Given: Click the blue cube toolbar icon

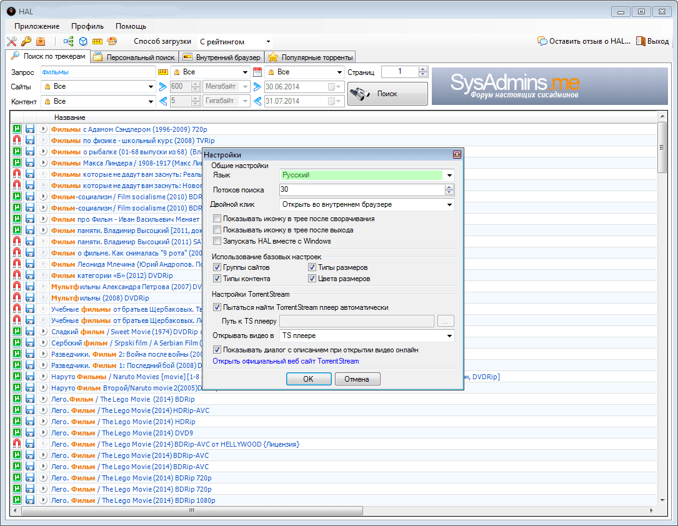Looking at the screenshot, I should 83,41.
